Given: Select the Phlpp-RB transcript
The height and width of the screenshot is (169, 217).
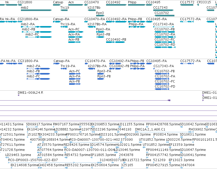Looking at the screenshot, I should point(137,22).
